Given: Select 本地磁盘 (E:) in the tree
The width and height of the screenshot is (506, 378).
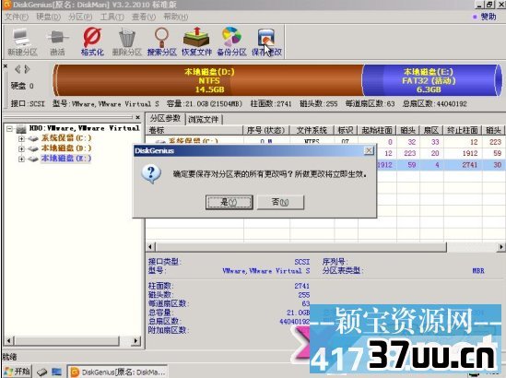Looking at the screenshot, I should click(66, 159).
